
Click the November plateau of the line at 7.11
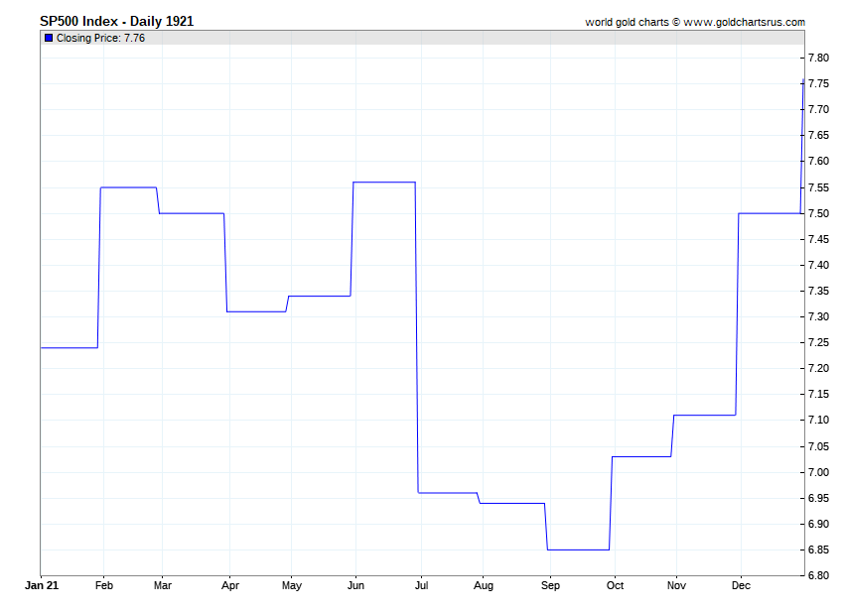(705, 416)
